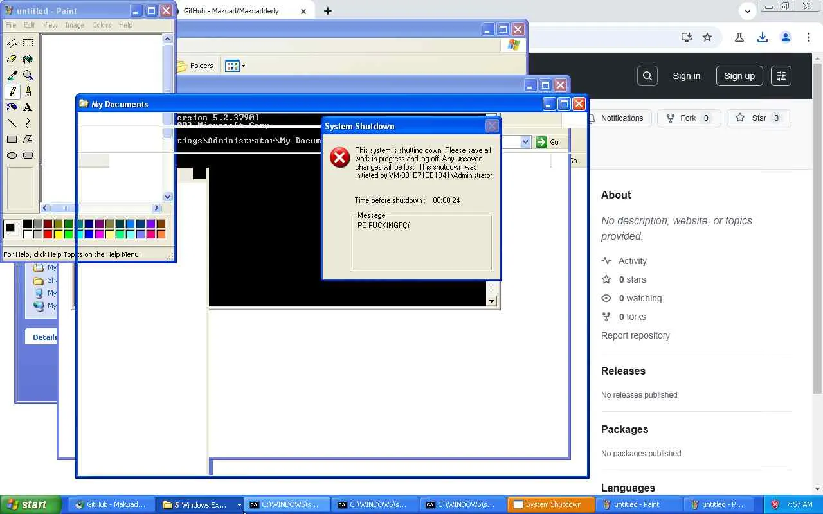
Task: Open a new Chrome tab
Action: [x=328, y=11]
